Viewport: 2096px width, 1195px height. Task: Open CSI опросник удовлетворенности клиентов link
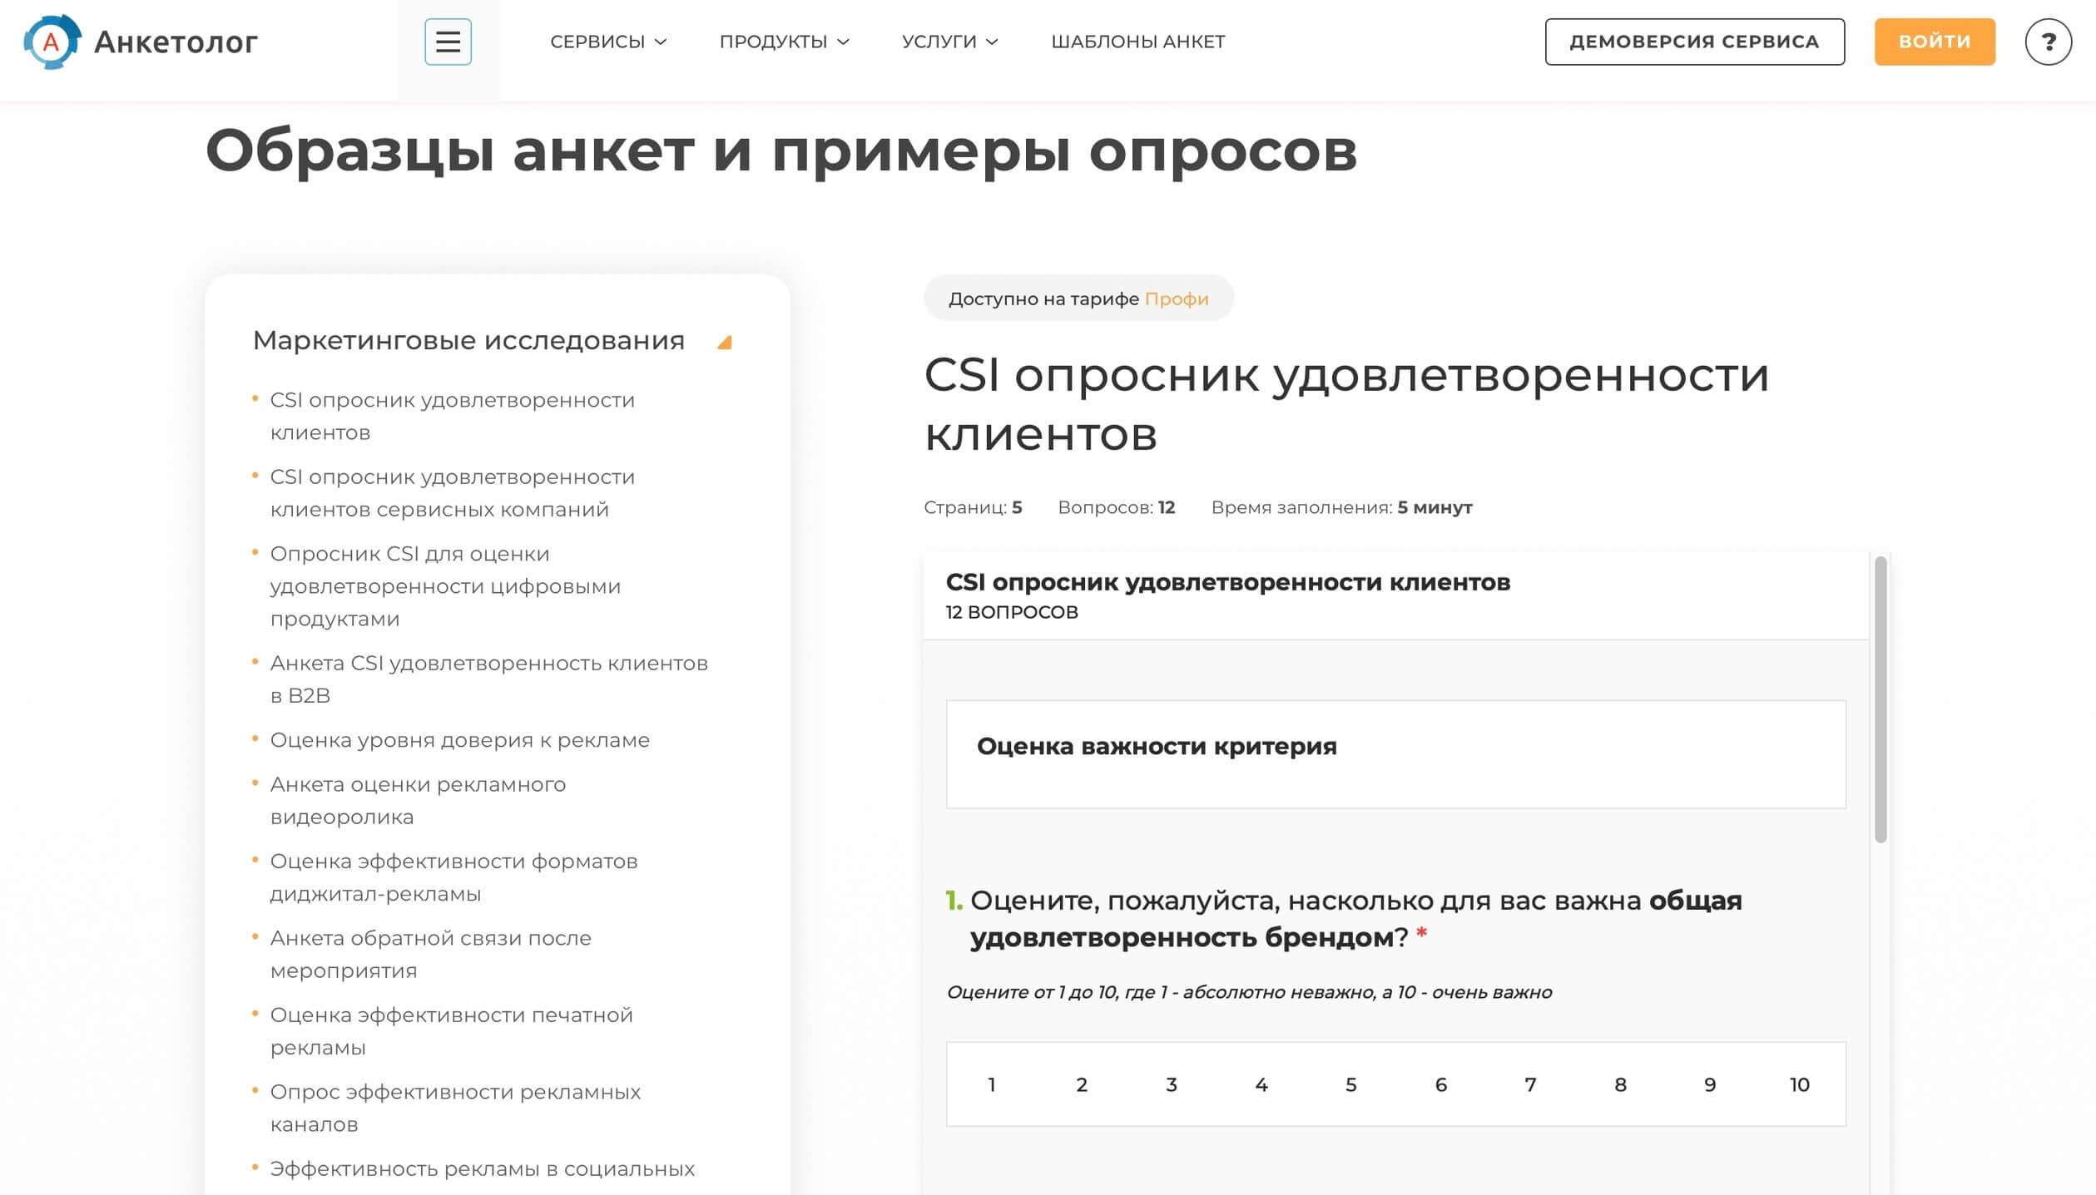click(451, 416)
